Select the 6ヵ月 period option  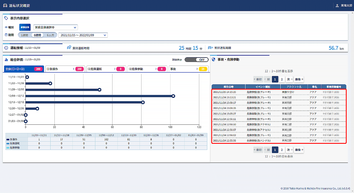pyautogui.click(x=51, y=35)
